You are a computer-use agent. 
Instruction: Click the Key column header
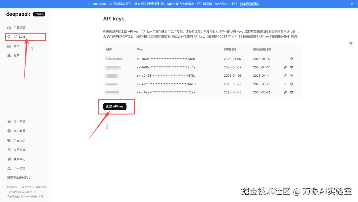[140, 49]
